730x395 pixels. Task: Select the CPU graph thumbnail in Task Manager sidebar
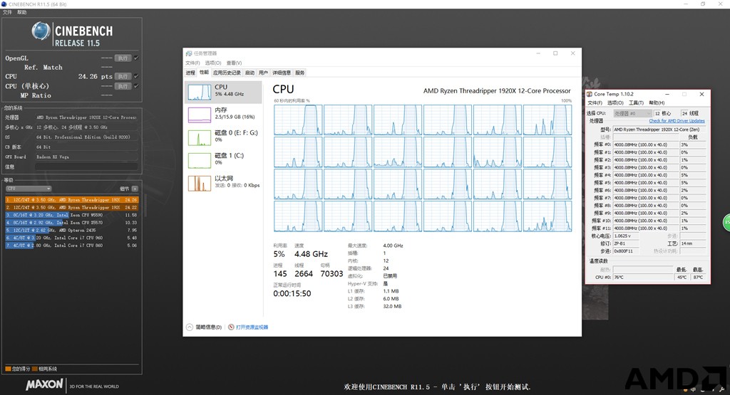click(200, 92)
